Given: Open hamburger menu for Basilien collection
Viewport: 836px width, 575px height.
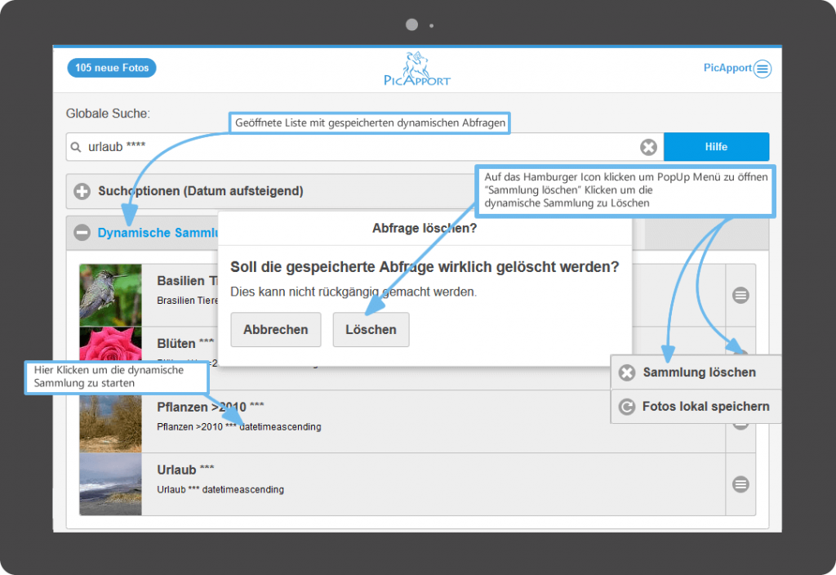Looking at the screenshot, I should pyautogui.click(x=740, y=296).
